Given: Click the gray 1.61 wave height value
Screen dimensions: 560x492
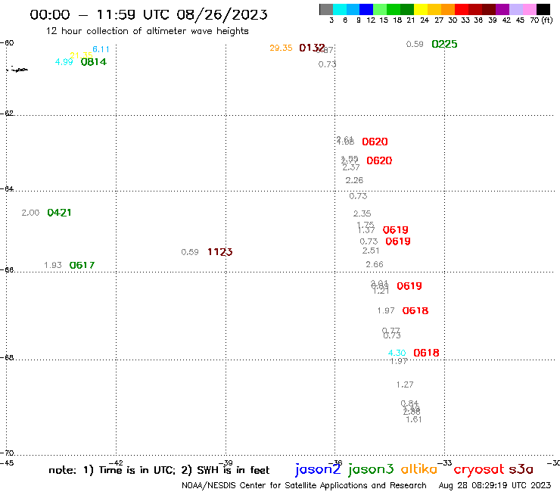Looking at the screenshot, I should (x=414, y=419).
